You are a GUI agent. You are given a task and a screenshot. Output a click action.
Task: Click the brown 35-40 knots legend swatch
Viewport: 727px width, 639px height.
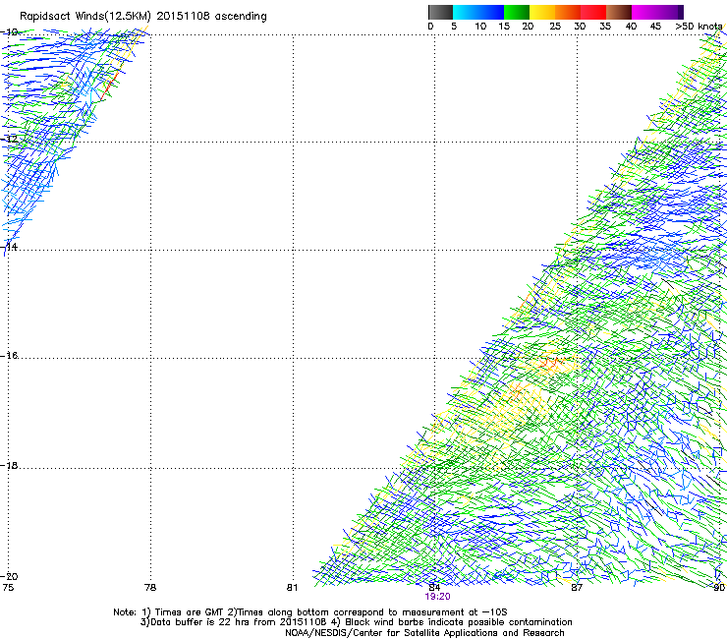pyautogui.click(x=619, y=12)
